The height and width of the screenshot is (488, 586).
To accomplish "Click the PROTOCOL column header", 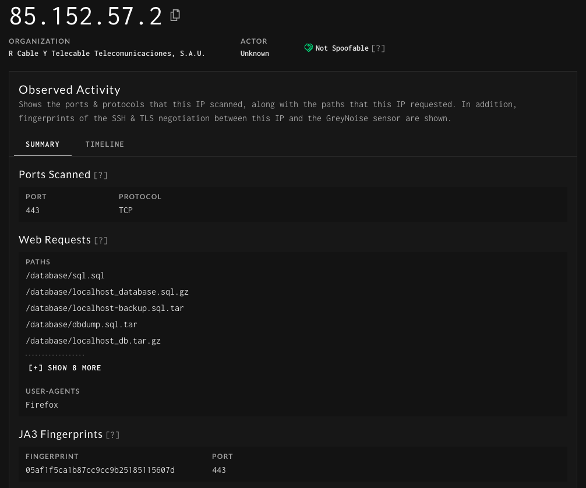I will coord(140,197).
